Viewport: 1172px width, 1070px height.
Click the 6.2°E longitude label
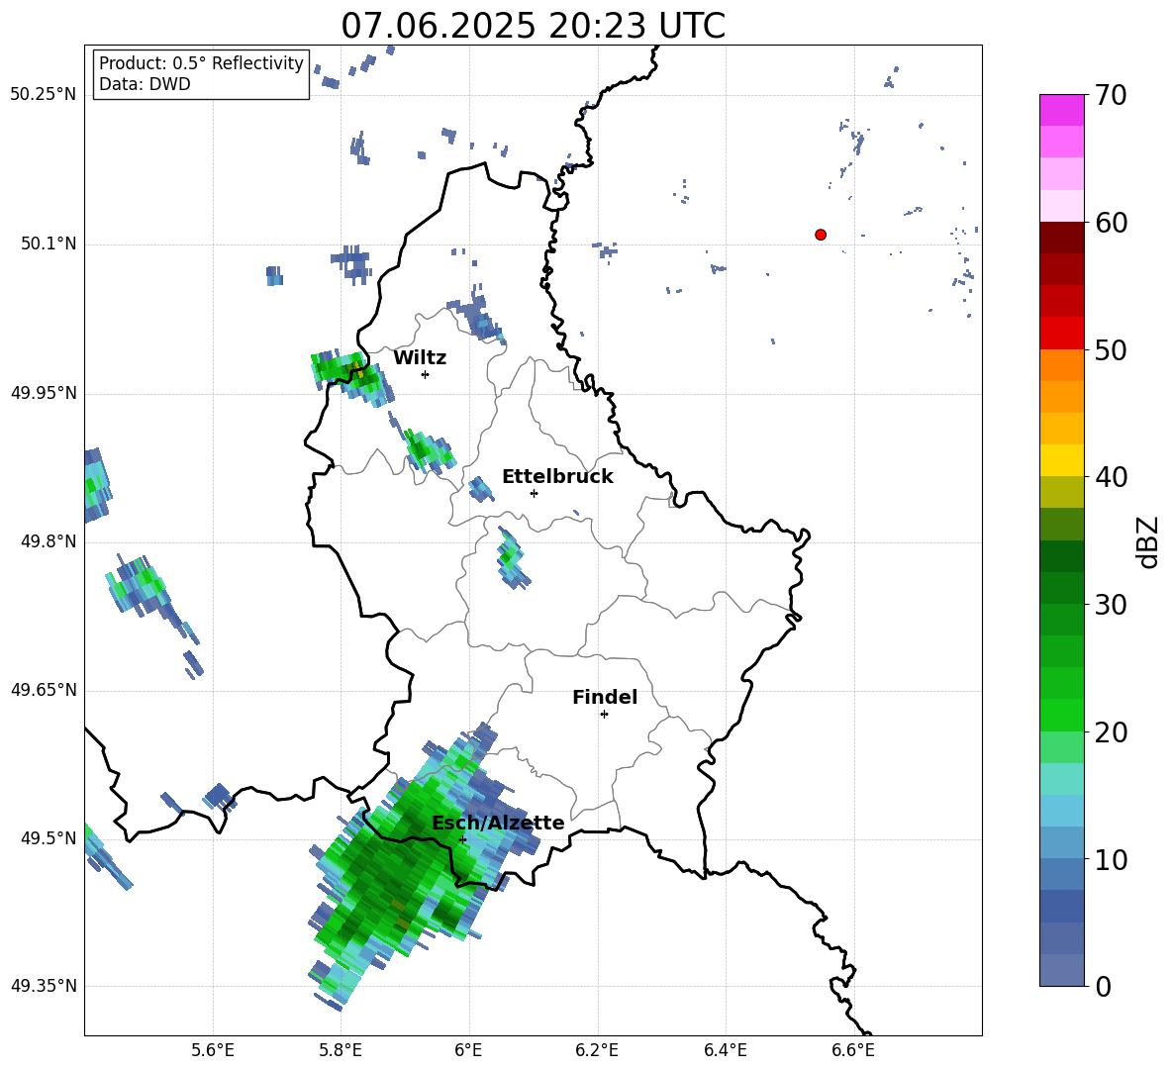click(597, 1051)
